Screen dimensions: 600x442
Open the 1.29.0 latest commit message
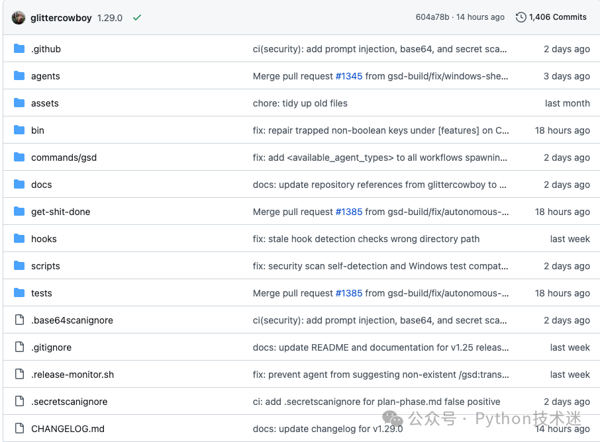(x=110, y=18)
